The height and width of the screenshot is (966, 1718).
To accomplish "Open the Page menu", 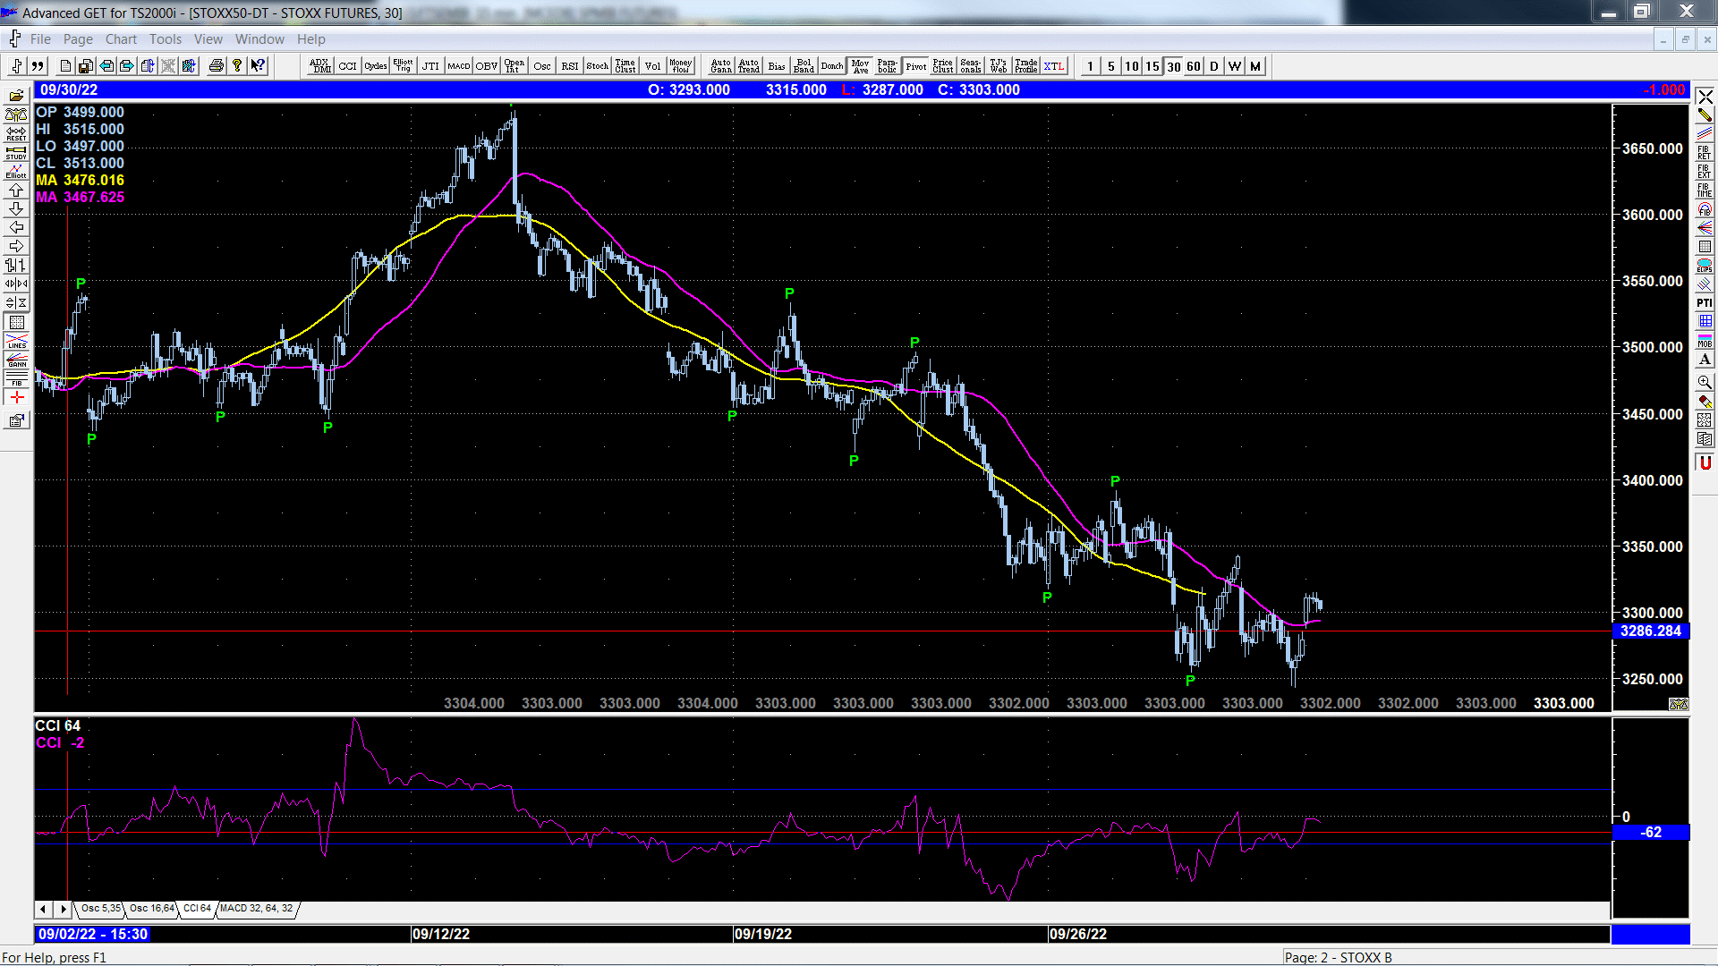I will [x=78, y=39].
